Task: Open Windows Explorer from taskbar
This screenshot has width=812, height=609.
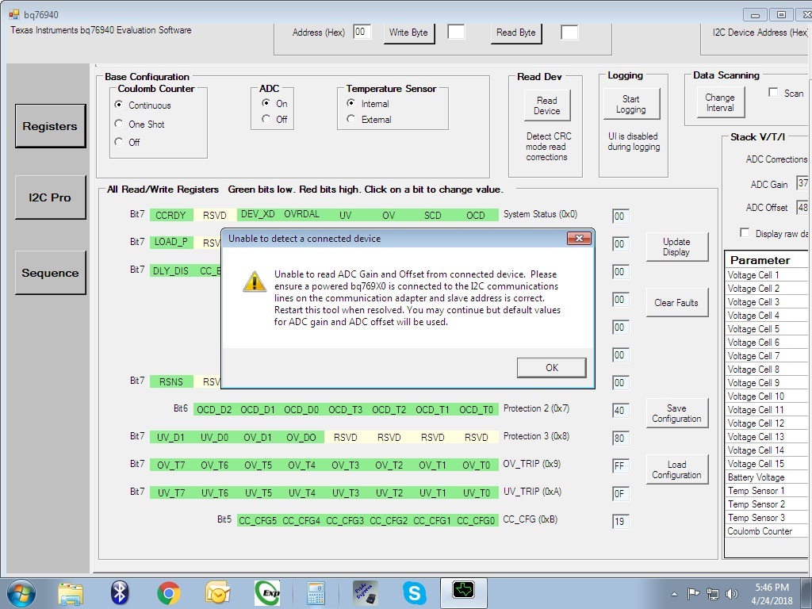Action: click(71, 593)
